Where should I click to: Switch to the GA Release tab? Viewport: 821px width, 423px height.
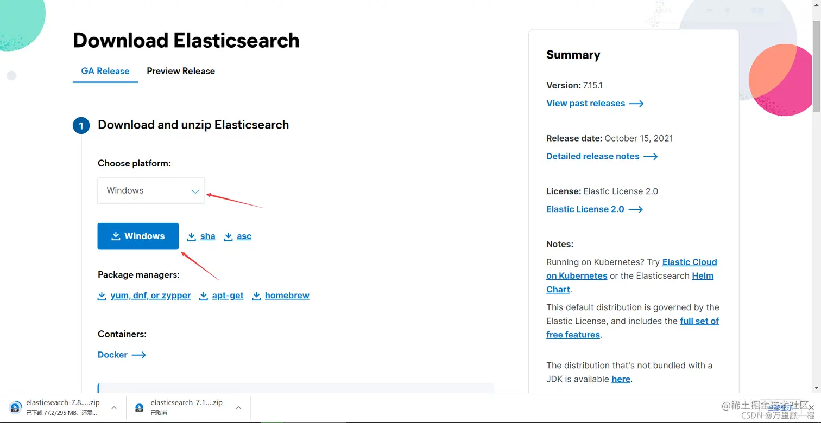click(x=105, y=71)
